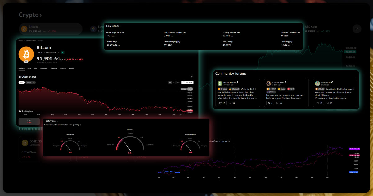Click CassianDrake's avatar
The image size is (373, 196).
click(x=269, y=83)
